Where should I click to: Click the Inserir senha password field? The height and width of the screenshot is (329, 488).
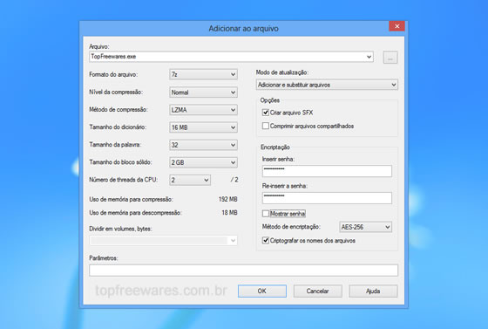(327, 171)
